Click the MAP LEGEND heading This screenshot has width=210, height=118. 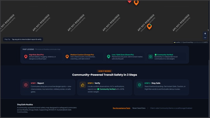tap(28, 49)
